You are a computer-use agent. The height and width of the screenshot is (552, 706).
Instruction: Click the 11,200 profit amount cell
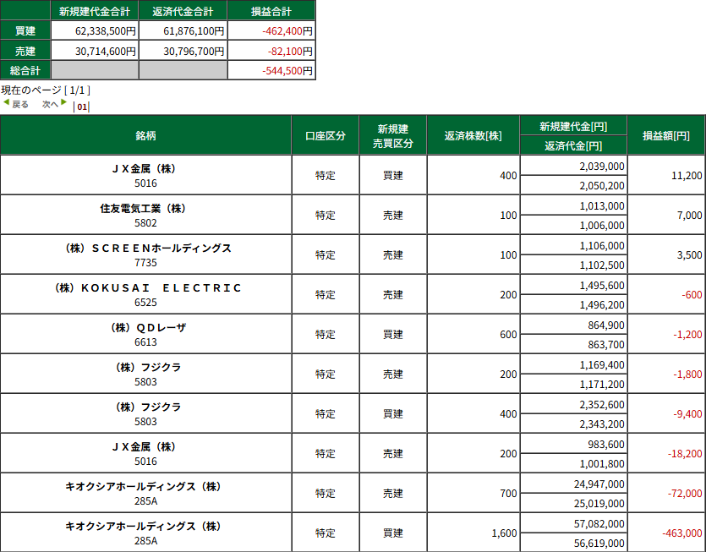click(686, 175)
